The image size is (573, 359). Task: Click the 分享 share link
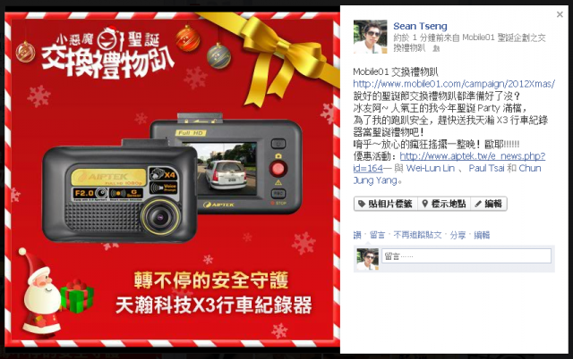tap(458, 235)
